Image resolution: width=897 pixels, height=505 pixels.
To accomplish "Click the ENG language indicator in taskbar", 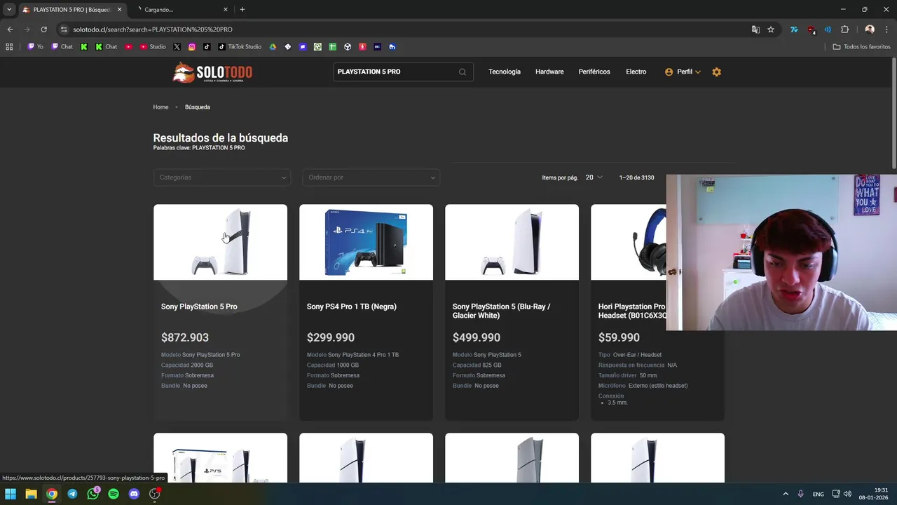I will click(818, 494).
